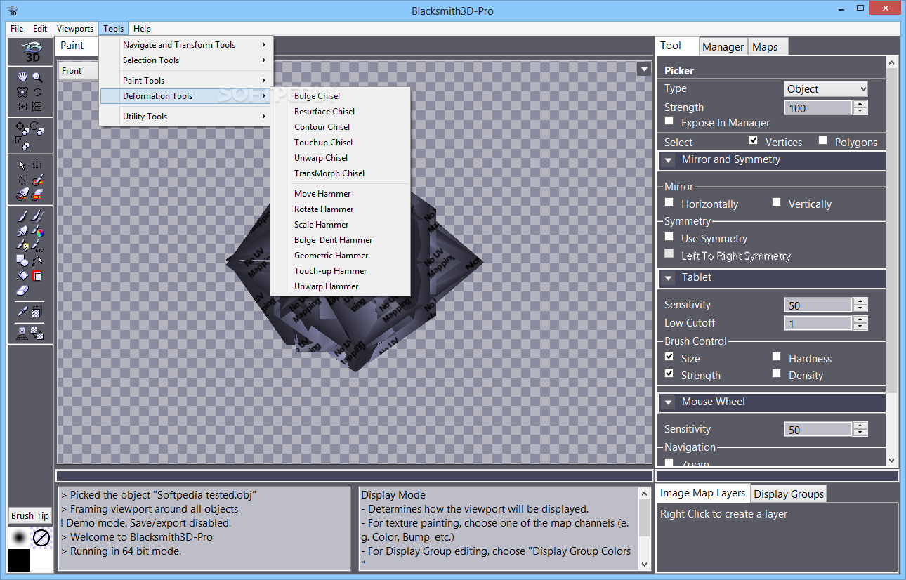Click the frame-all dotted grid icon

click(37, 106)
